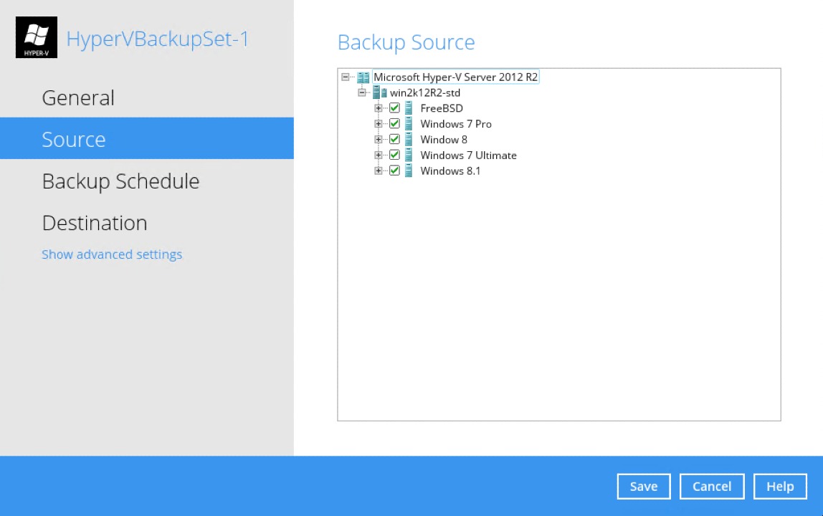The height and width of the screenshot is (516, 823).
Task: Uncheck the Windows 8.1 virtual machine
Action: pyautogui.click(x=394, y=171)
